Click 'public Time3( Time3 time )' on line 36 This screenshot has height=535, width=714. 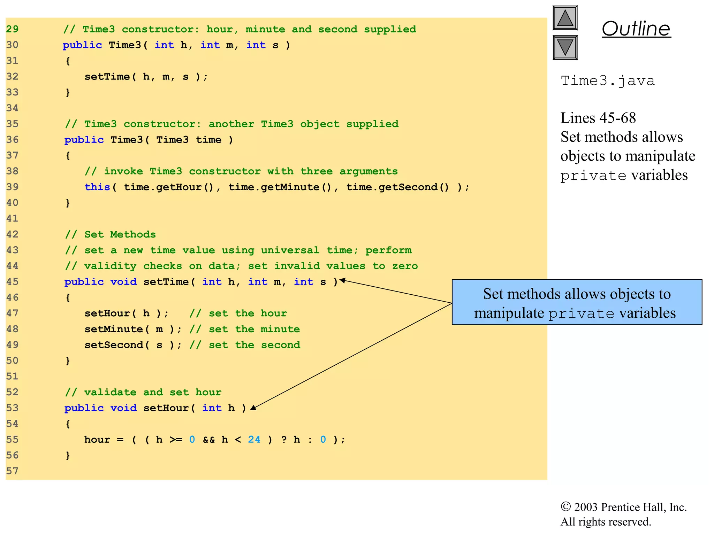tap(149, 140)
